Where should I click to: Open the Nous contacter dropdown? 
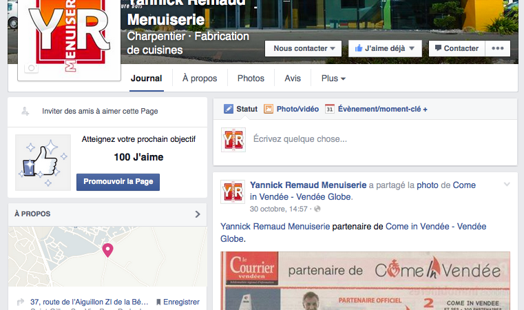304,48
